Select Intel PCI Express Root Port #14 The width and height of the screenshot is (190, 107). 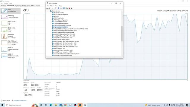[x=64, y=34]
